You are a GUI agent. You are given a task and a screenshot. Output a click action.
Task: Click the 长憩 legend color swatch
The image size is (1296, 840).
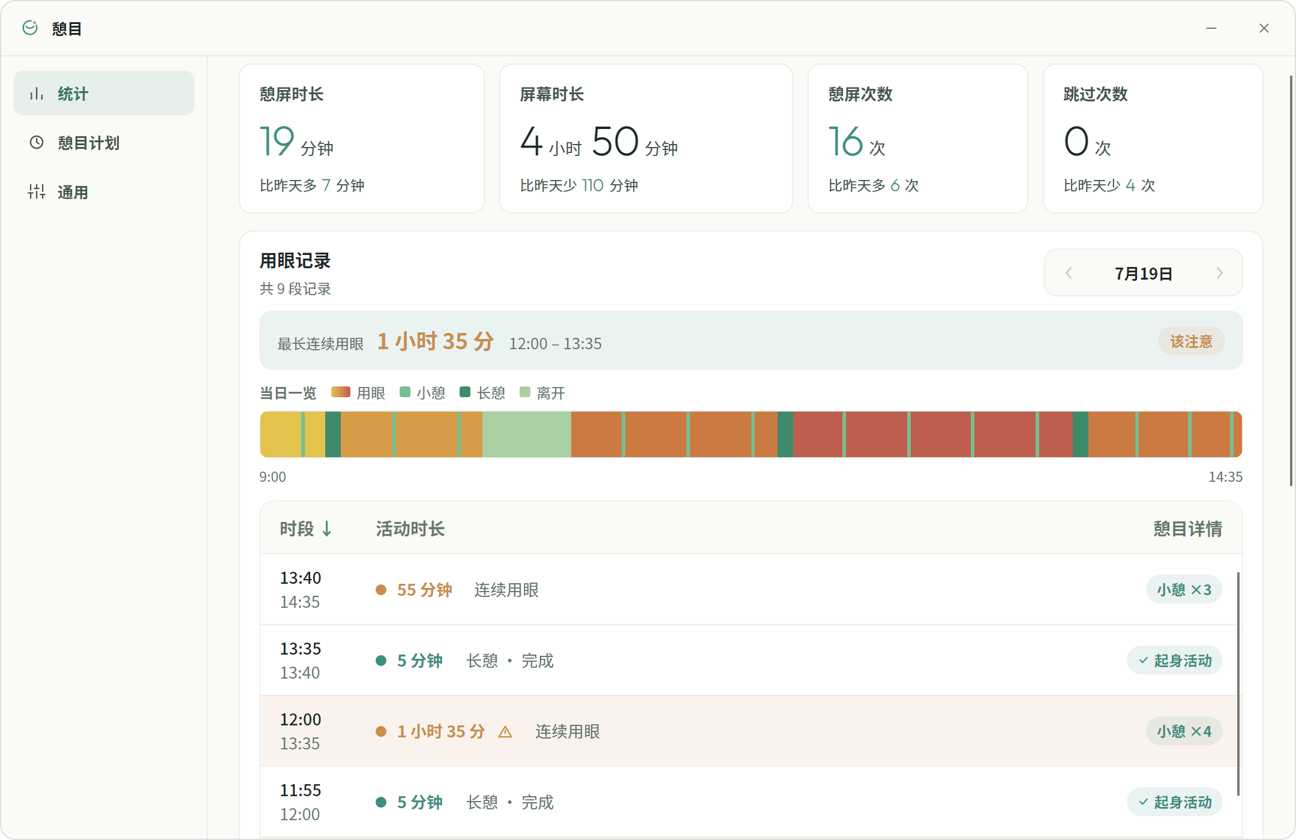point(465,392)
